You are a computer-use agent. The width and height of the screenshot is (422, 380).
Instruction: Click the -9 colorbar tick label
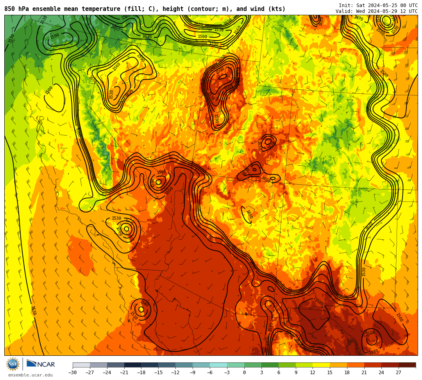[193, 373]
